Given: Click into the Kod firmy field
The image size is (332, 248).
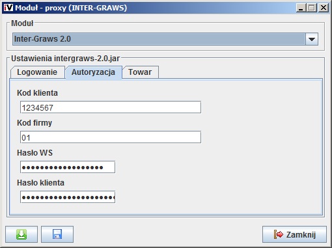Looking at the screenshot, I should (111, 137).
